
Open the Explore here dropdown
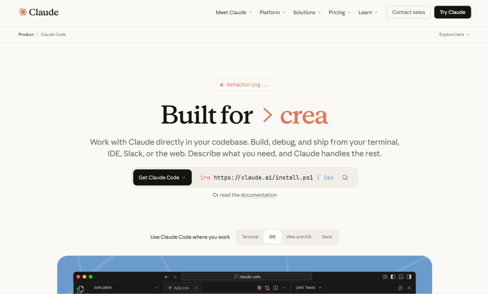[x=454, y=34]
